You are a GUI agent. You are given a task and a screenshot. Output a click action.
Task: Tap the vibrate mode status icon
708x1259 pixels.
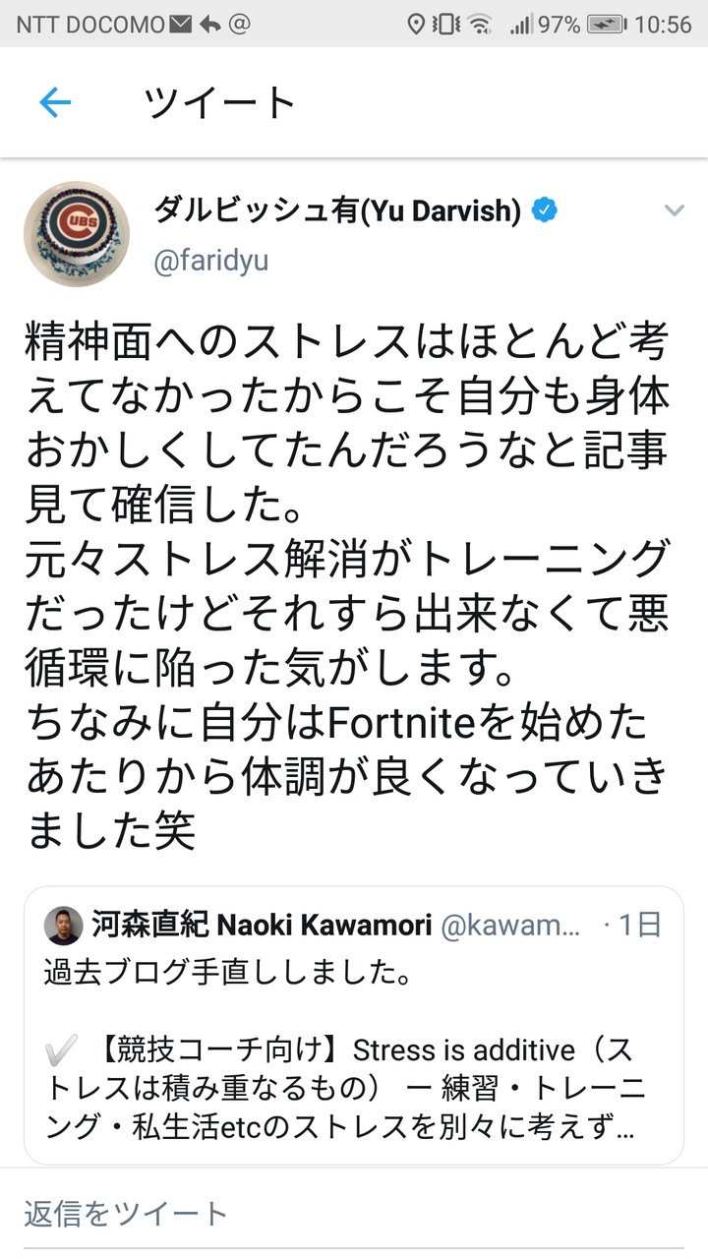point(447,24)
